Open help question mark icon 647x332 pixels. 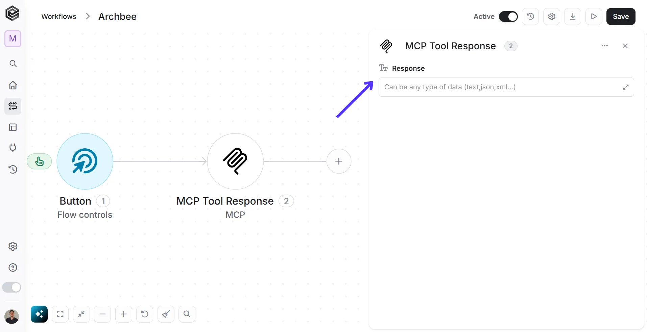[13, 268]
